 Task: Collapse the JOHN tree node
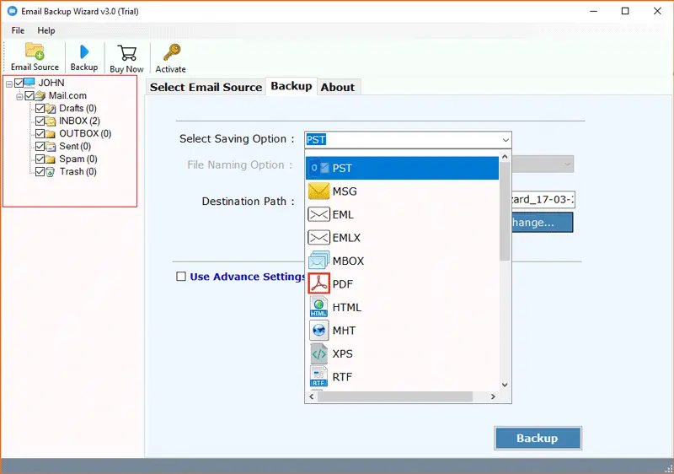[8, 83]
